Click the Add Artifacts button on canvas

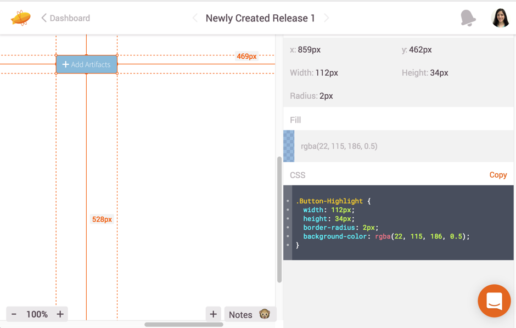coord(86,64)
